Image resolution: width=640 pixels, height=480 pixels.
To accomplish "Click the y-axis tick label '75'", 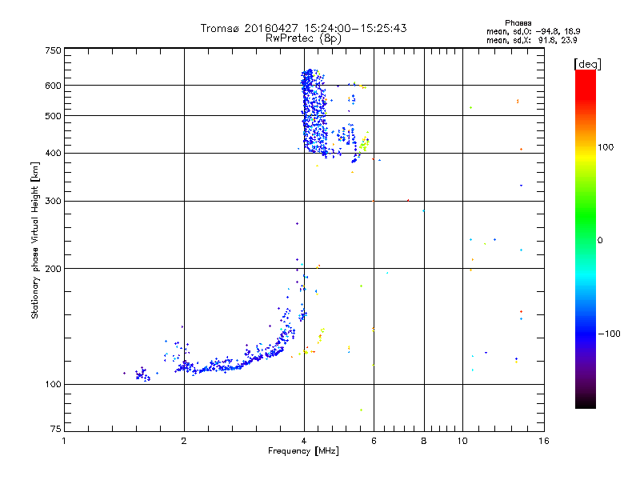I will [56, 429].
